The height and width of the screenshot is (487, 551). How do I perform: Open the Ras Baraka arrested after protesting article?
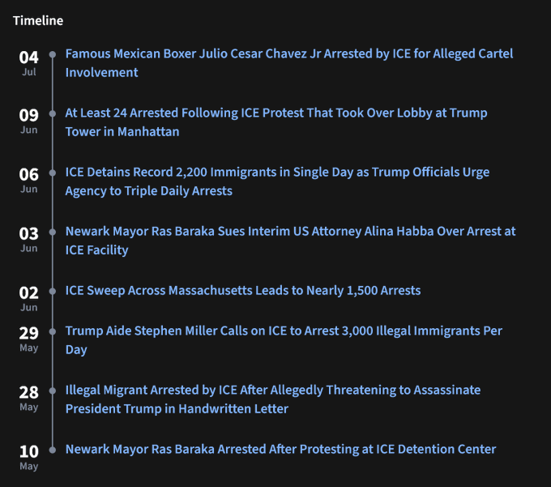(280, 449)
